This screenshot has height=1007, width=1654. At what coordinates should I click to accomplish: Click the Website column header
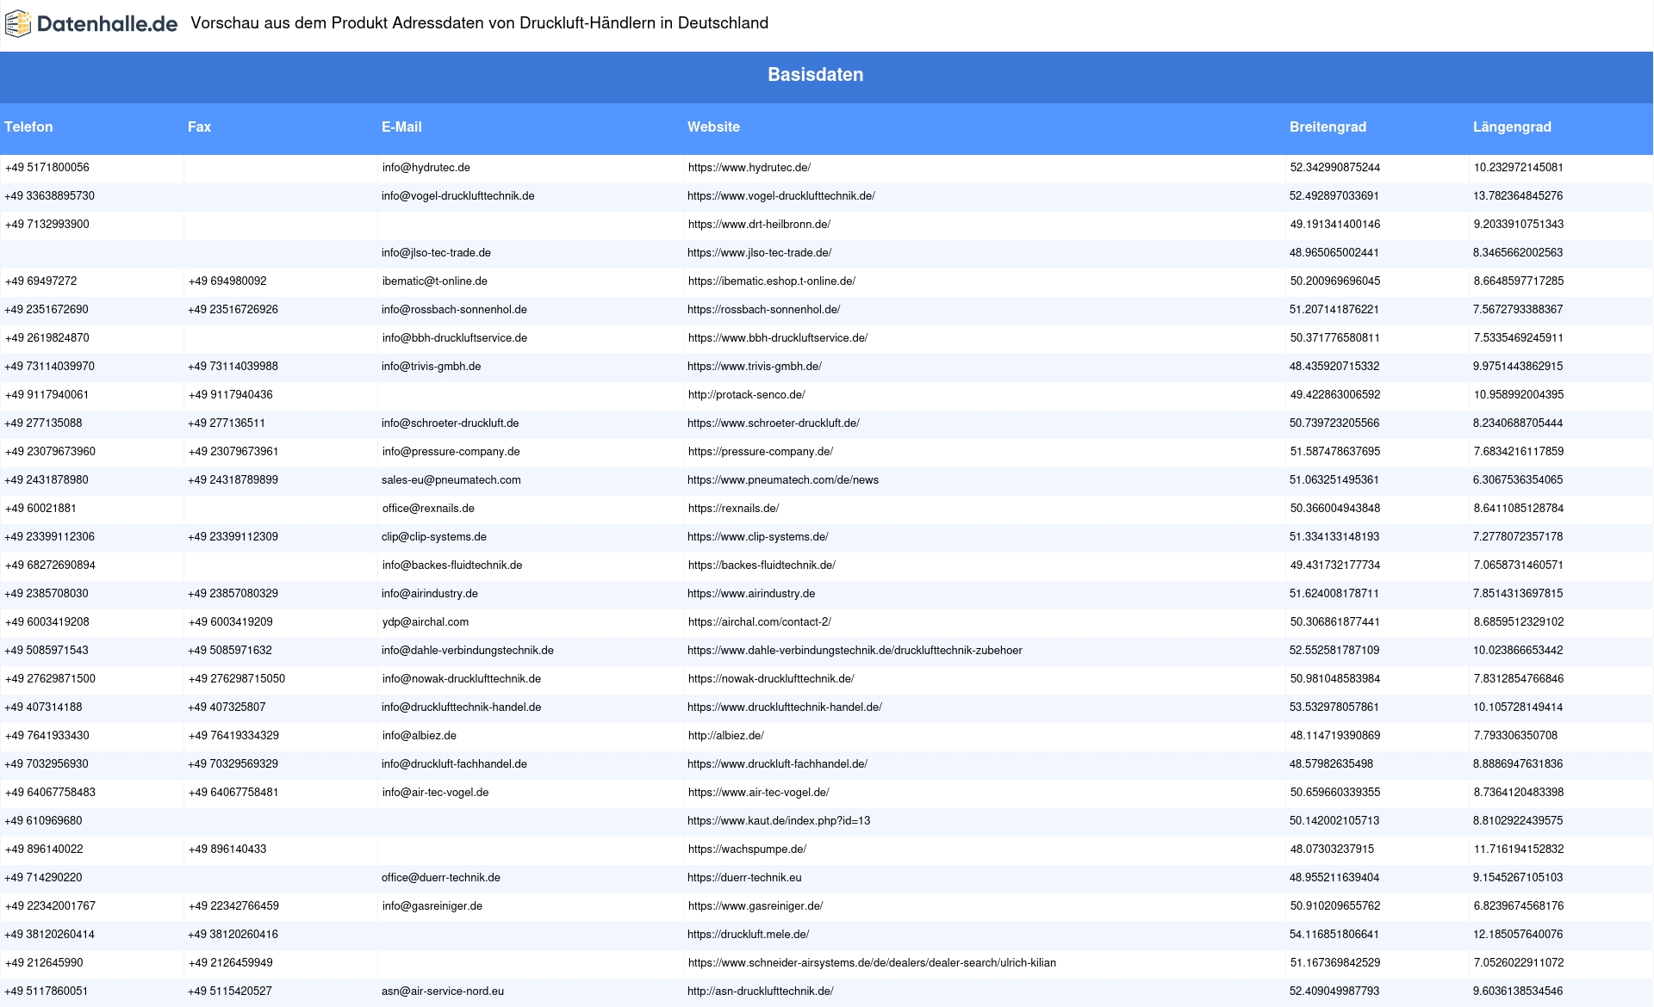[713, 127]
